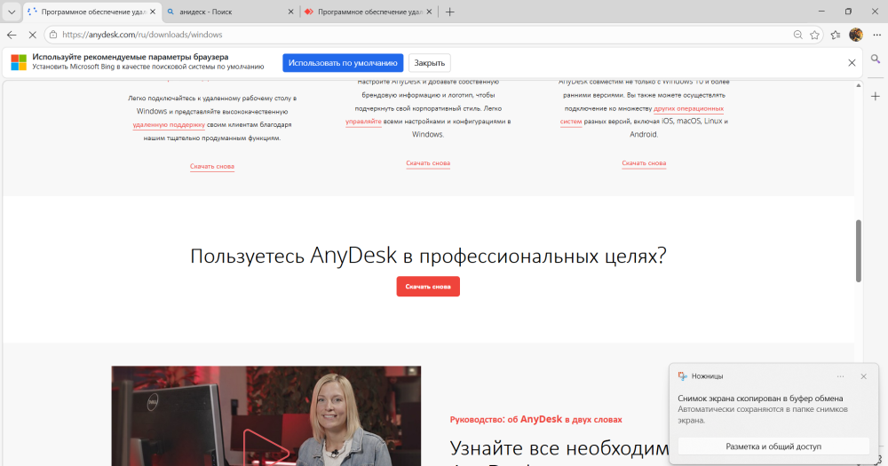
Task: Close the Ножницы notification
Action: pos(864,376)
